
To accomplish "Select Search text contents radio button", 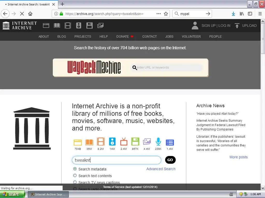I will [x=75, y=176].
